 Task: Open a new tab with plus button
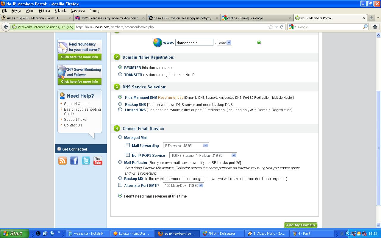point(371,18)
